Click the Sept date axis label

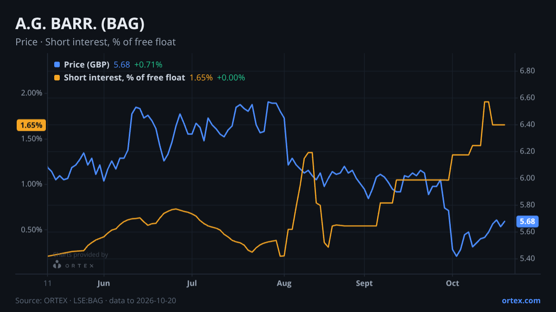(365, 283)
